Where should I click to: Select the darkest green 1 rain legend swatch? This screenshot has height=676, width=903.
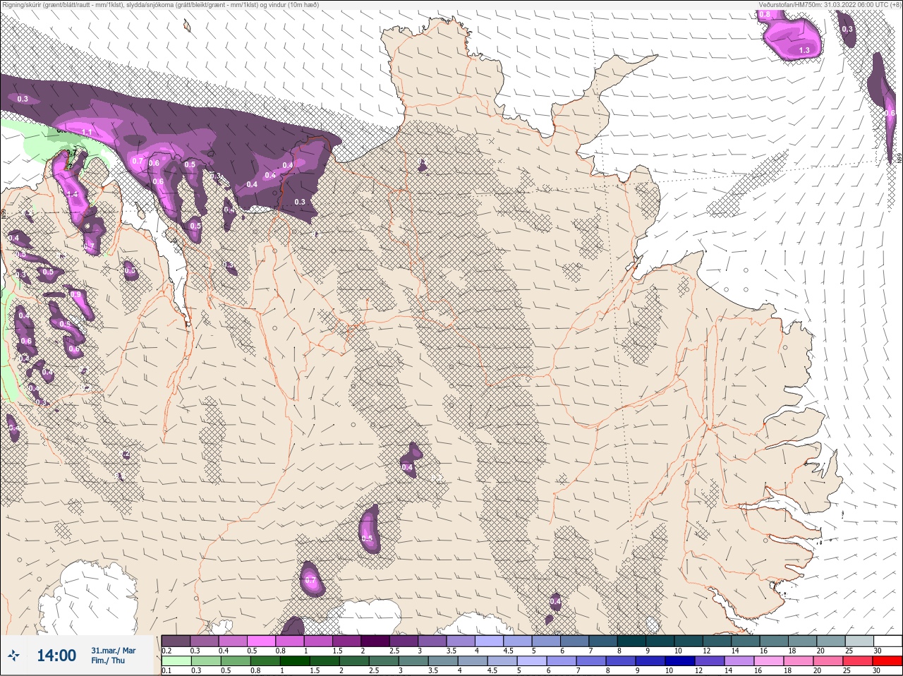click(295, 661)
